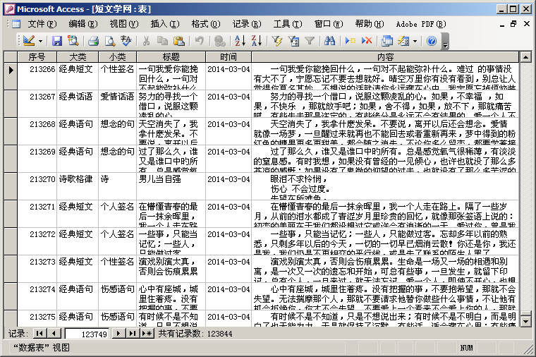Show the Database Window icon
Screen dimensions: 536x357
pos(387,41)
